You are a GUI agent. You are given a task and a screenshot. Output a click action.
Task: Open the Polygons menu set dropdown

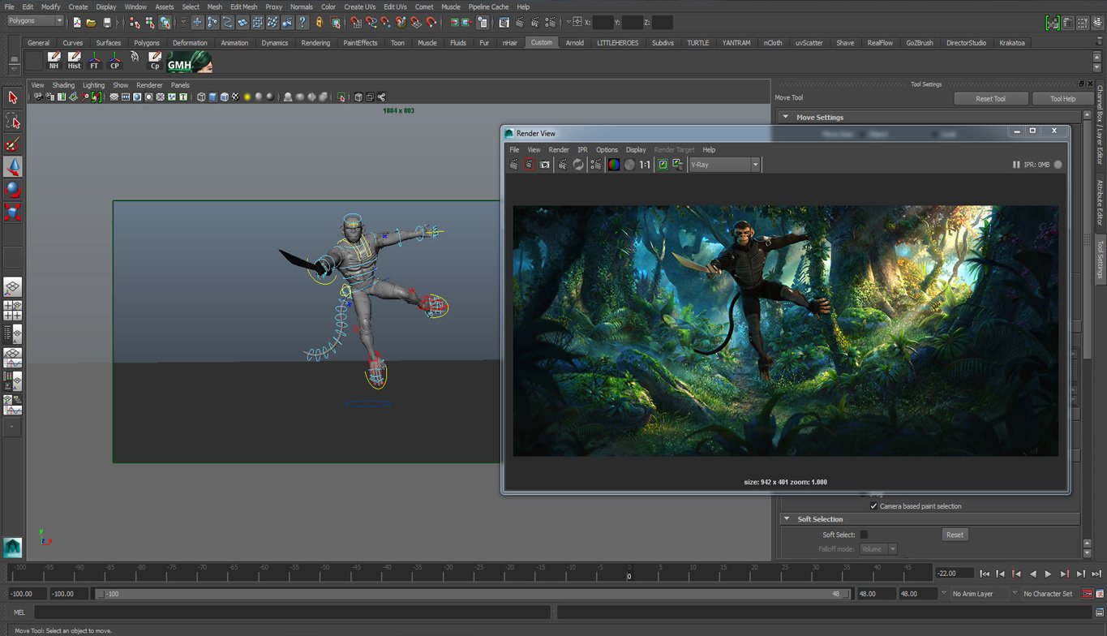tap(35, 20)
